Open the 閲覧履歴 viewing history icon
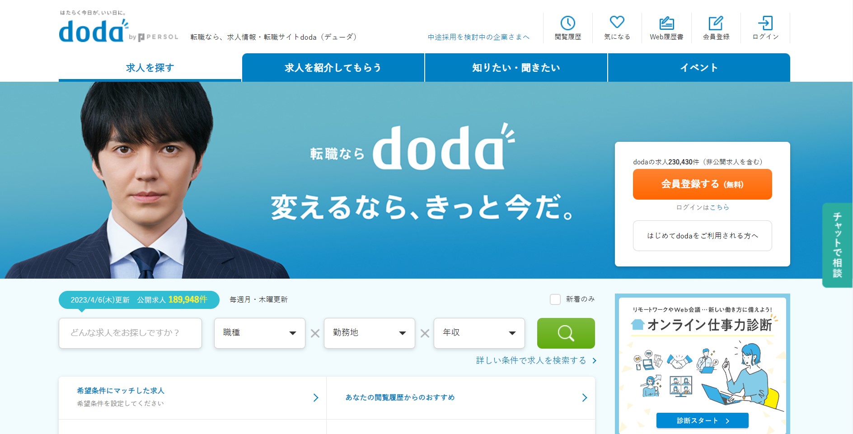 pos(568,27)
